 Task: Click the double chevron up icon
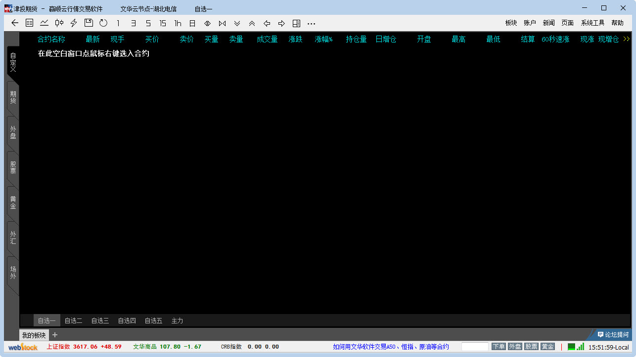tap(252, 23)
